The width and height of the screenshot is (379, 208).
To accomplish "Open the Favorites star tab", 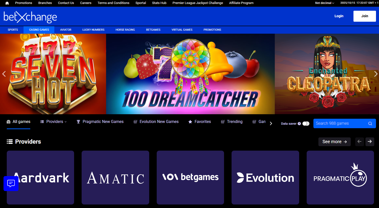I will (x=200, y=122).
